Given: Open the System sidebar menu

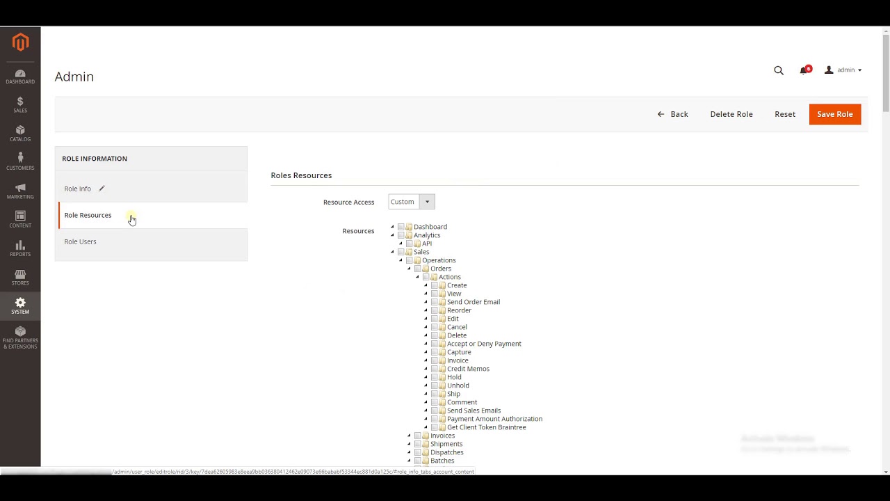Looking at the screenshot, I should pyautogui.click(x=20, y=307).
